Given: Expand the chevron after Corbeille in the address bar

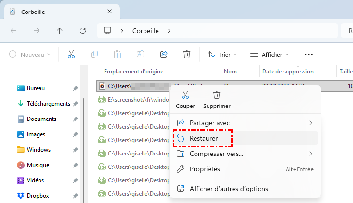Looking at the screenshot, I should click(x=169, y=31).
